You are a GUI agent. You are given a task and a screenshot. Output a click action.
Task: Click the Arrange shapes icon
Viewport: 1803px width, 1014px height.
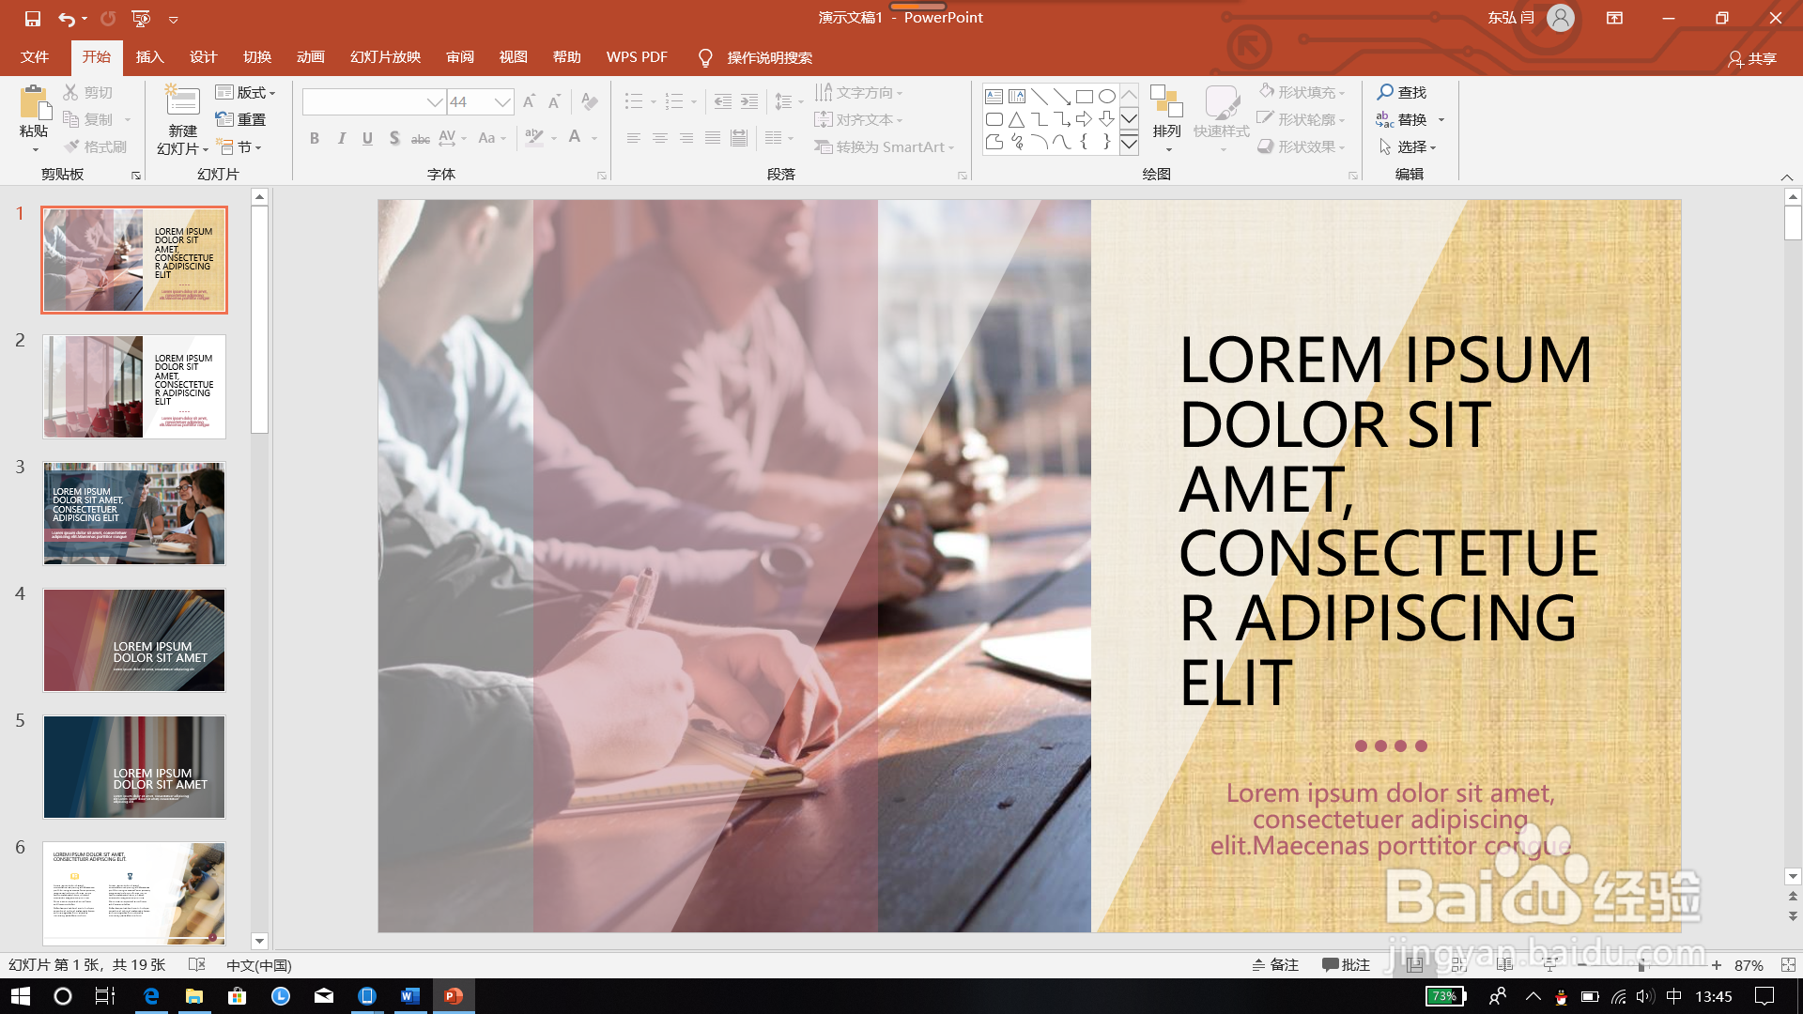(x=1166, y=101)
